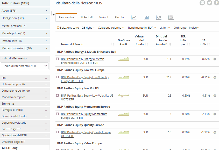This screenshot has width=219, height=150.
Task: Open the bar chart view icon
Action: pyautogui.click(x=146, y=18)
